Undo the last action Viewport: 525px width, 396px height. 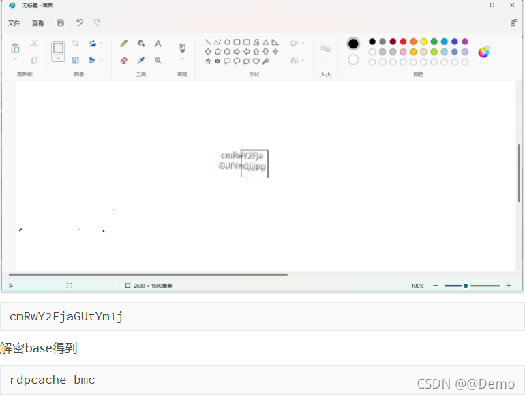click(80, 22)
